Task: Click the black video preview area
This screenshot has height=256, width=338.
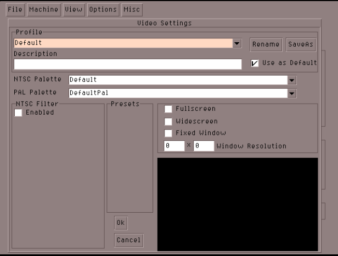Action: tap(238, 204)
